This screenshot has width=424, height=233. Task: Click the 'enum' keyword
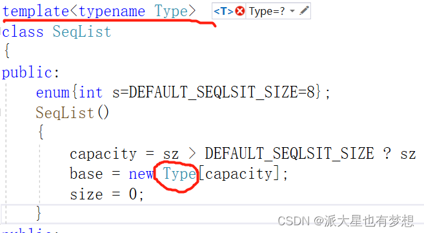[x=53, y=92]
